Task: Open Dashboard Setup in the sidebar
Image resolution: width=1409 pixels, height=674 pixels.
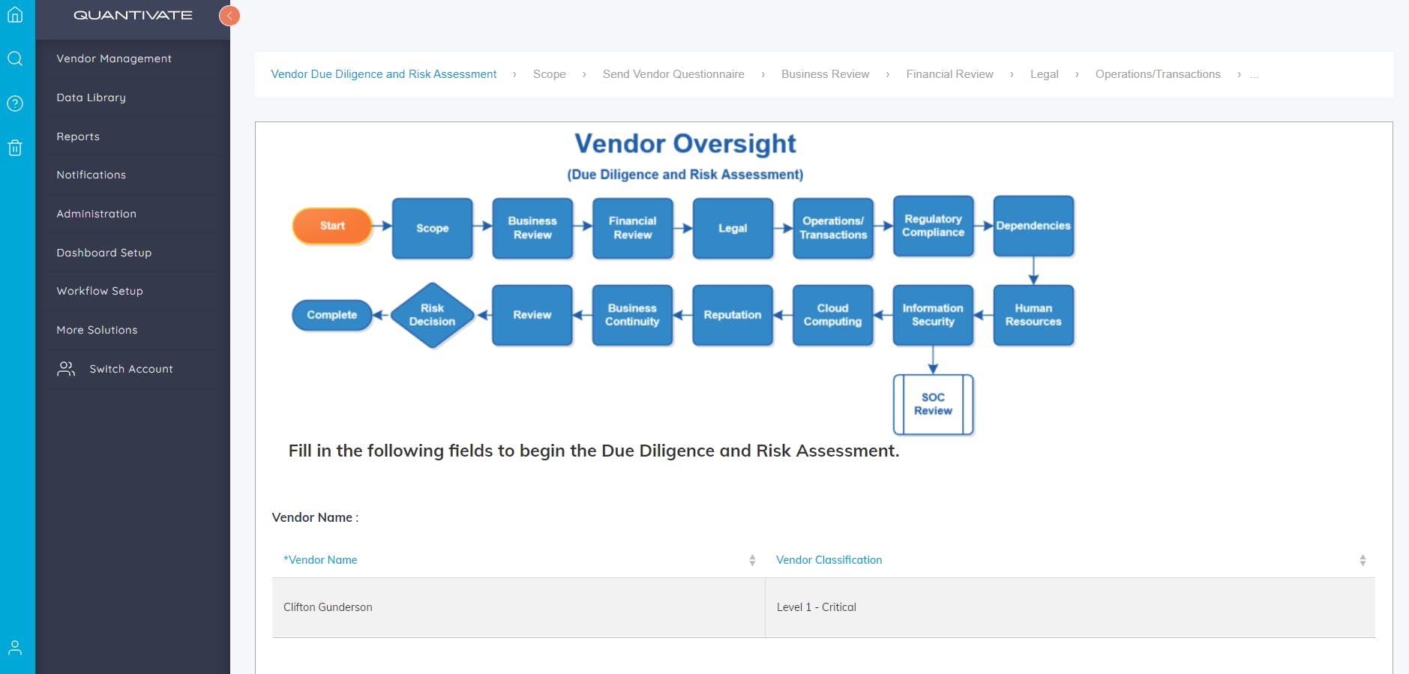Action: click(103, 253)
